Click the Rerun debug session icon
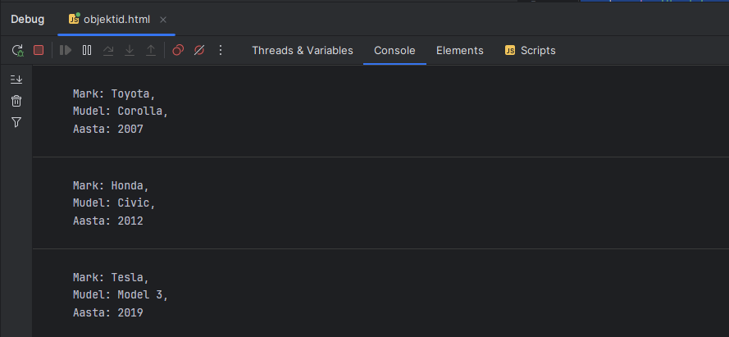The height and width of the screenshot is (337, 729). 17,51
